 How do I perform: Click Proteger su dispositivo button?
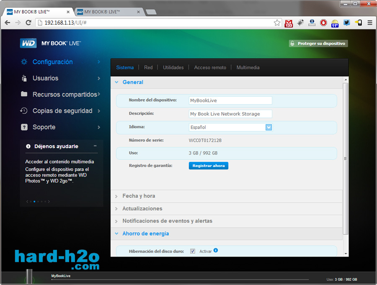tap(318, 44)
